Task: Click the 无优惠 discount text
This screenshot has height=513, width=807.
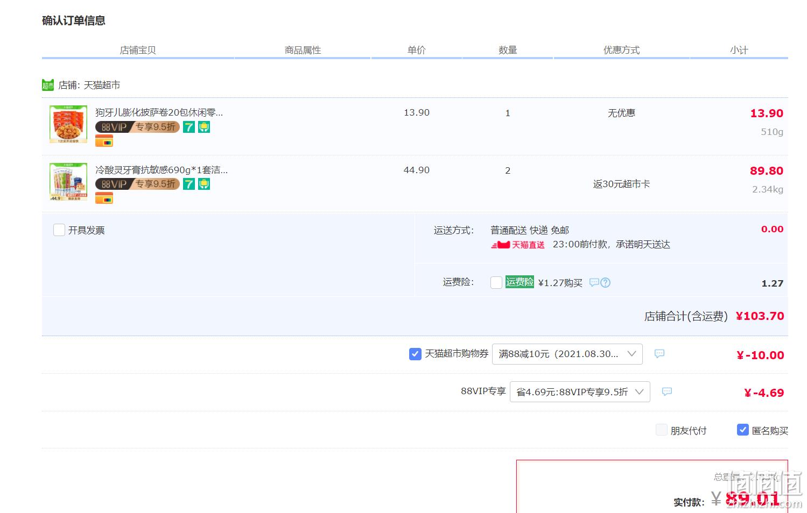Action: (x=621, y=113)
